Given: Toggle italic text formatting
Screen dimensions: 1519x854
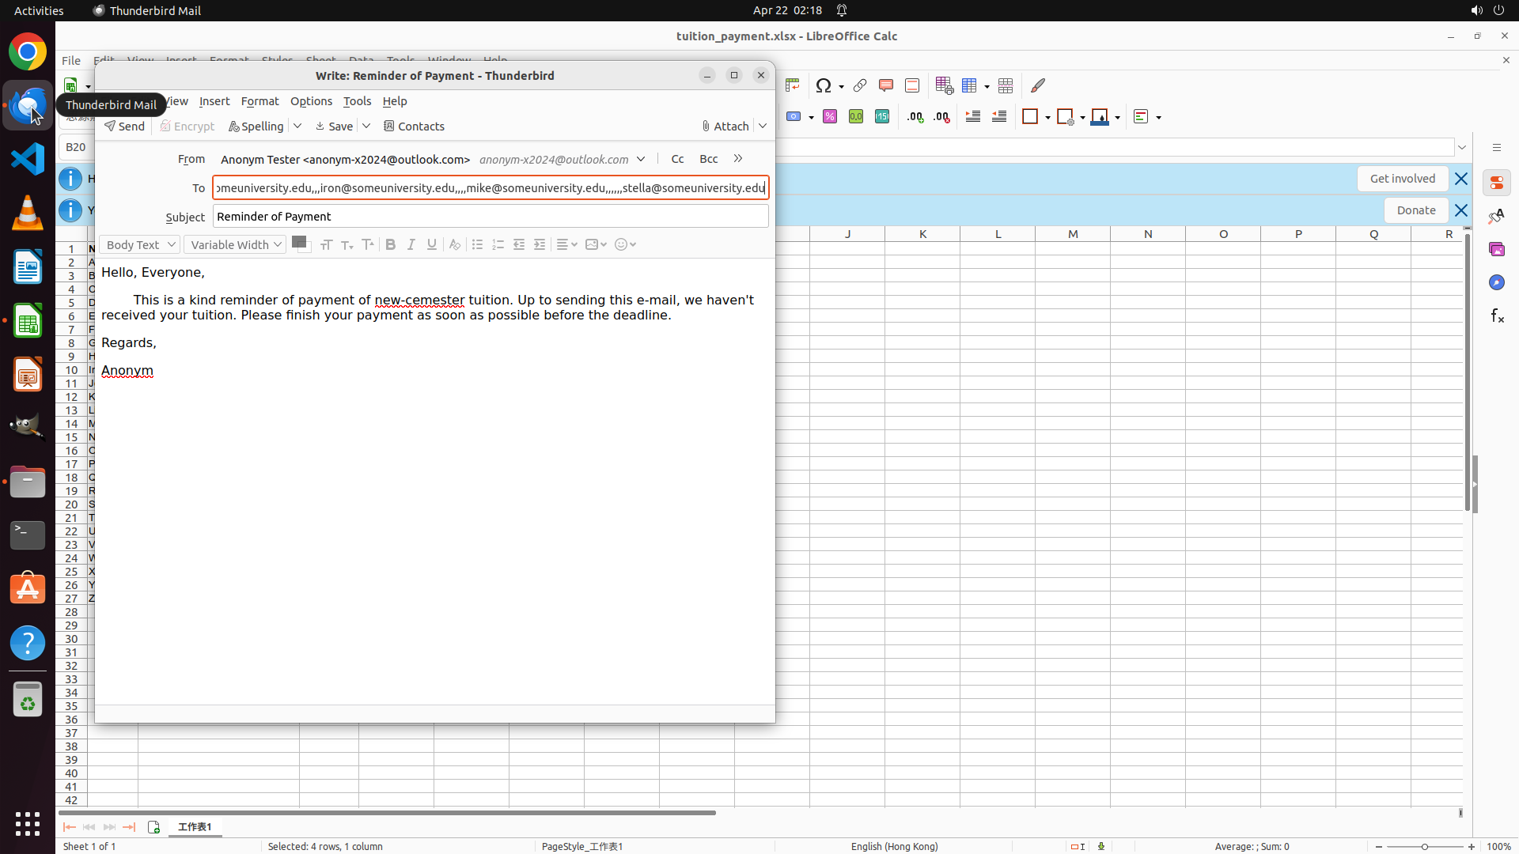Looking at the screenshot, I should coord(411,245).
